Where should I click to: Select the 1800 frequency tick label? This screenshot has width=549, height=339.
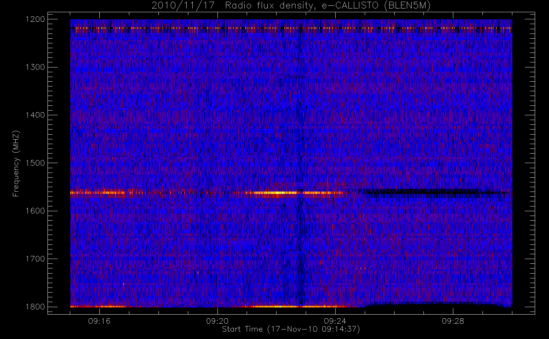point(35,307)
